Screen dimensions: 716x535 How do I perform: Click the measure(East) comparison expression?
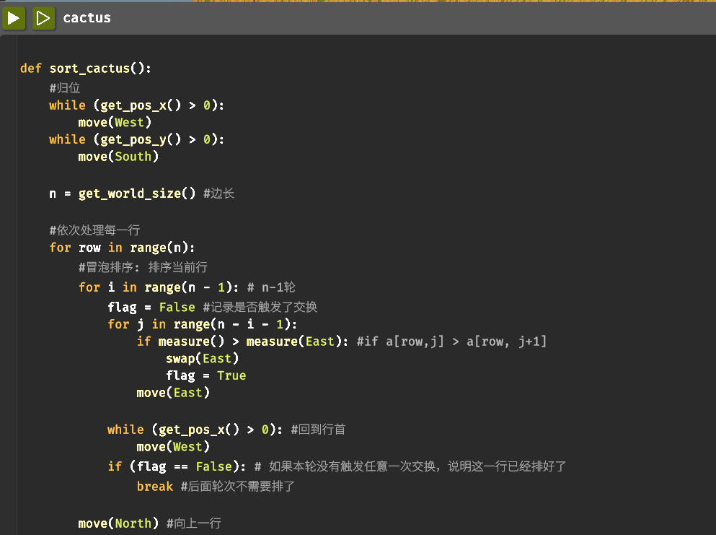(x=291, y=341)
